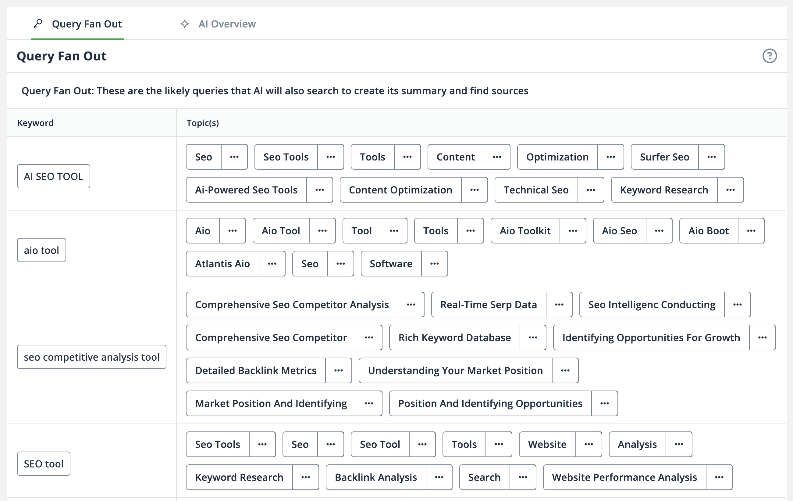793x501 pixels.
Task: Select the Surfer Seo topic chip
Action: 665,157
